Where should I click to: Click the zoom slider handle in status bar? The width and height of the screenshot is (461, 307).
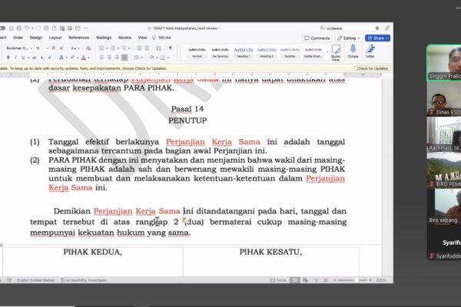356,280
